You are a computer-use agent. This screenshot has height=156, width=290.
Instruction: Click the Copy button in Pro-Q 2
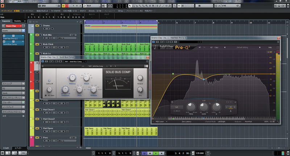coord(216,47)
